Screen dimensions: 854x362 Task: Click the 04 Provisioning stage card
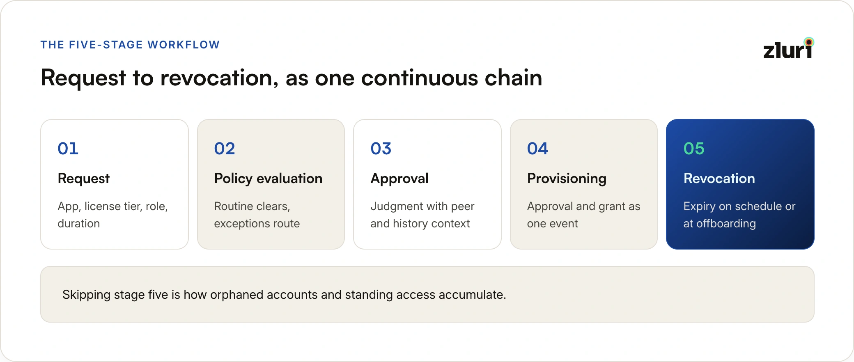[x=584, y=184]
